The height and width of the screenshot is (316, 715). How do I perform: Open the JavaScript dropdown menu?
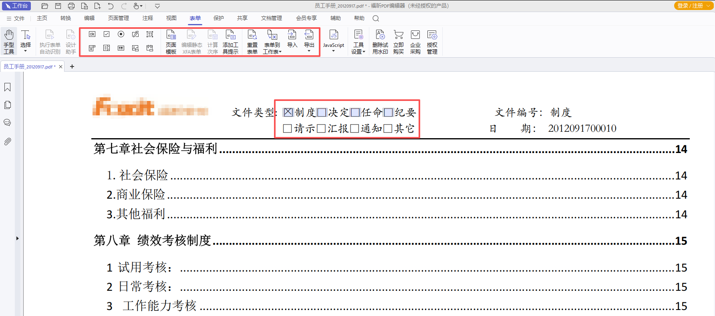pyautogui.click(x=333, y=51)
